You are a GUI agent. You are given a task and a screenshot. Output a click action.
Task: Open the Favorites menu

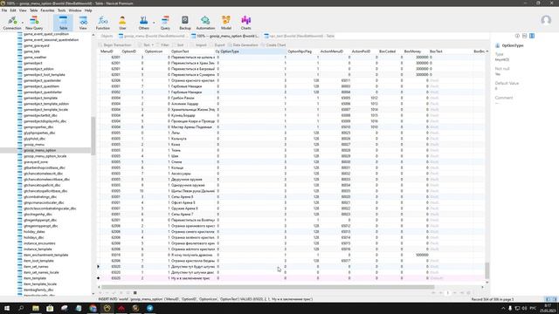point(47,10)
